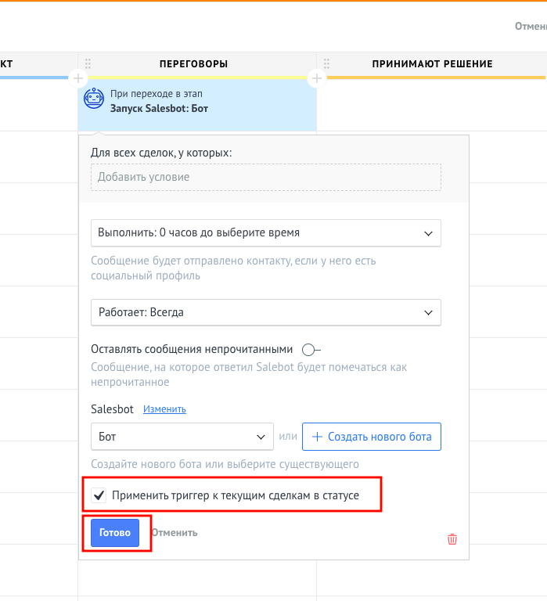Viewport: 547px width, 601px height.
Task: Click the Добавить условие field
Action: 265,177
